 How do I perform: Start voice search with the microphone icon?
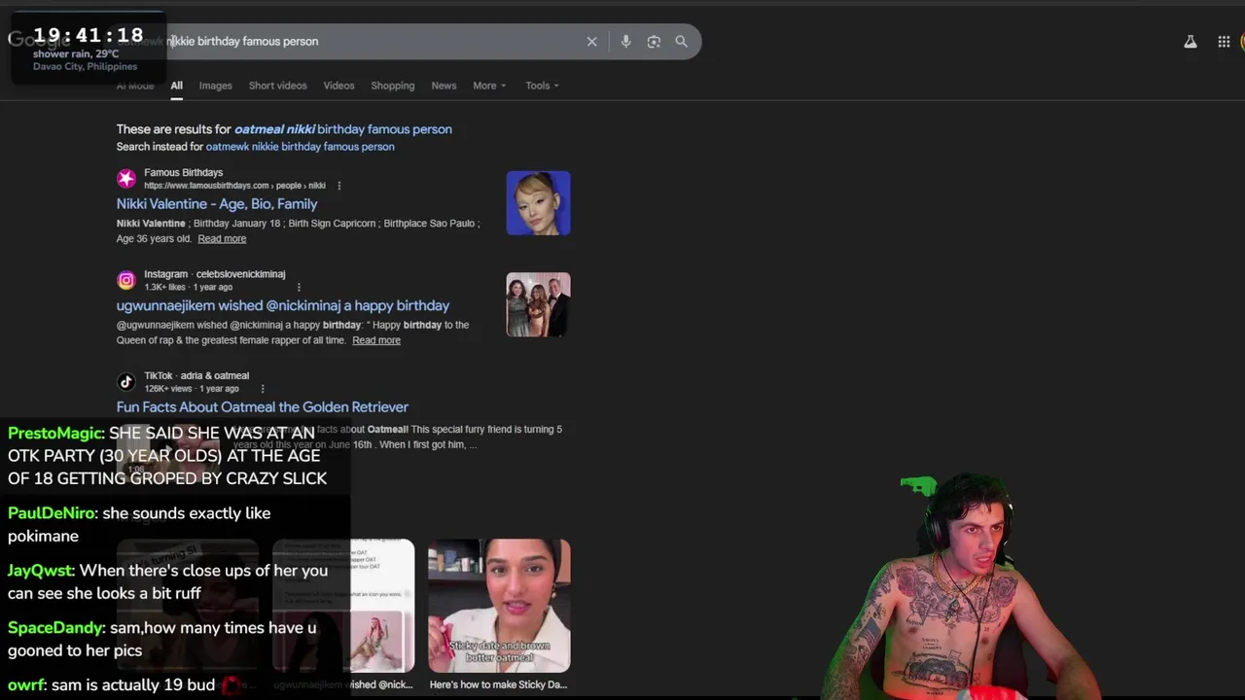click(625, 42)
